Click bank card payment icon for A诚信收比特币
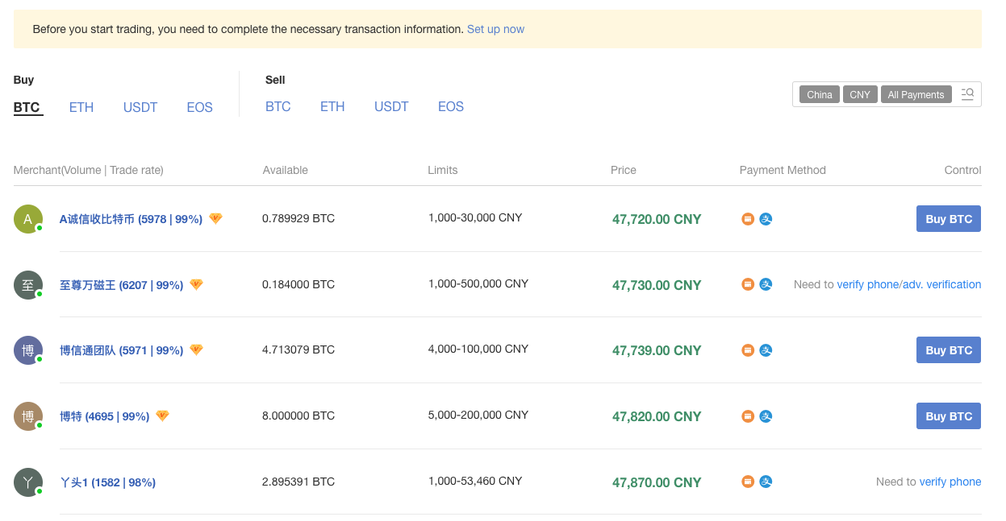Screen dimensions: 1006x521 748,219
